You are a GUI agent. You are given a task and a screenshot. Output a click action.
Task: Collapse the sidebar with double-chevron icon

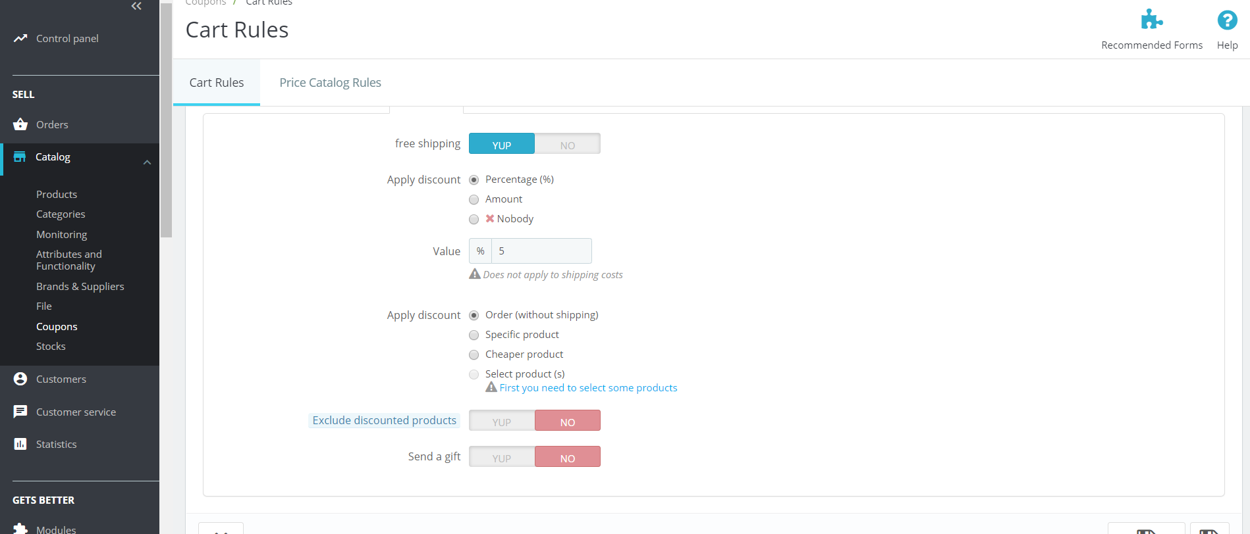[136, 6]
